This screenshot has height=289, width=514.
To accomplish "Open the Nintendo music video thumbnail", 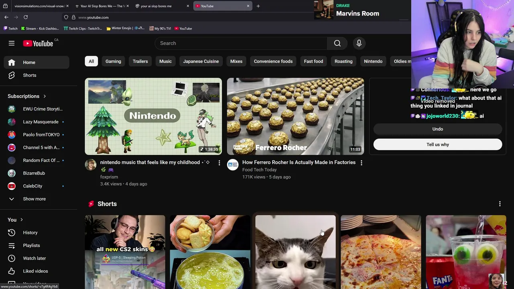I will (x=153, y=116).
